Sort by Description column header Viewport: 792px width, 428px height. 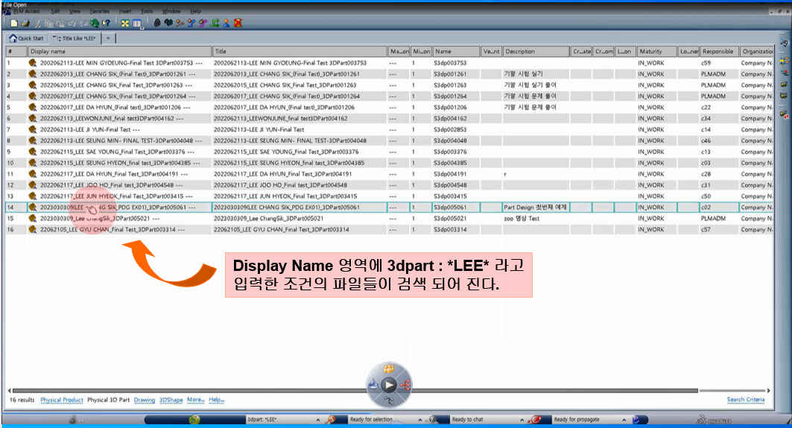pyautogui.click(x=536, y=51)
